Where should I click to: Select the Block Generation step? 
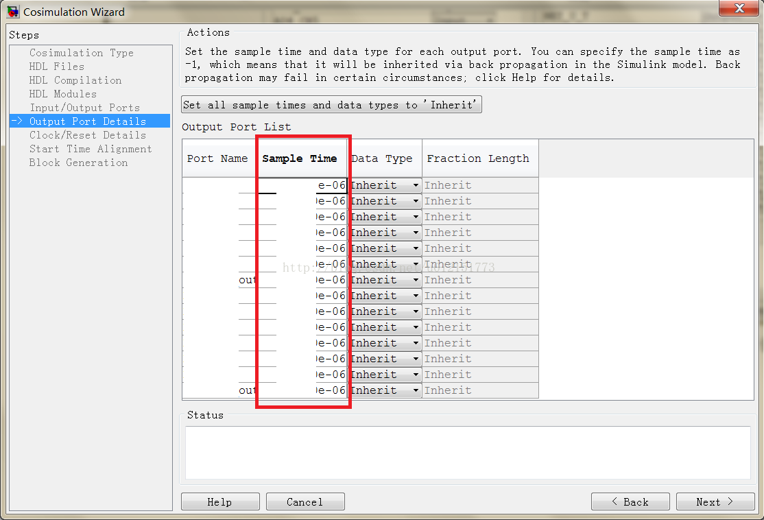coord(78,163)
